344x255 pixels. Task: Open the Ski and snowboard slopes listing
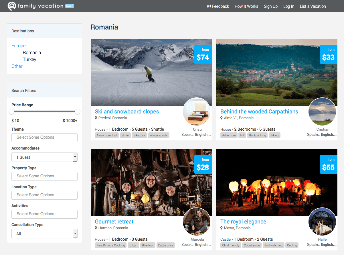pos(127,111)
